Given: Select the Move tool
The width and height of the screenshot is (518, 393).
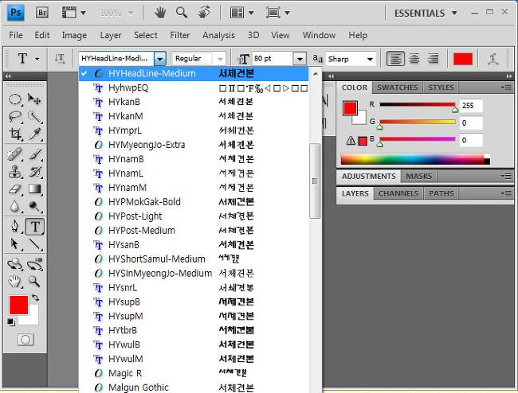Looking at the screenshot, I should point(34,99).
